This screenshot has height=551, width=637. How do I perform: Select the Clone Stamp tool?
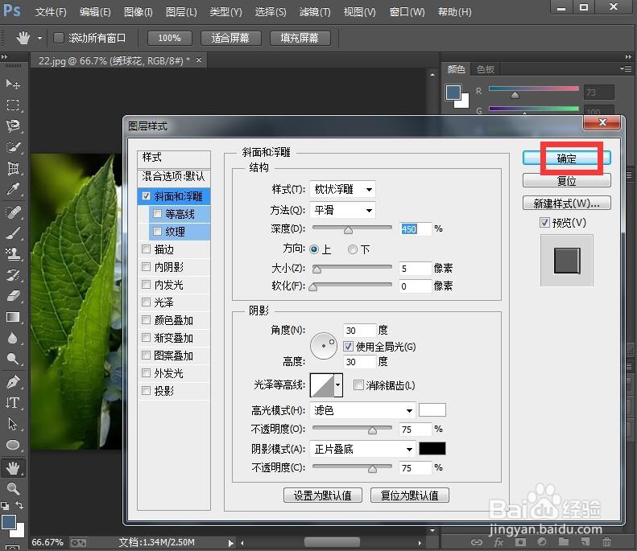click(x=13, y=254)
